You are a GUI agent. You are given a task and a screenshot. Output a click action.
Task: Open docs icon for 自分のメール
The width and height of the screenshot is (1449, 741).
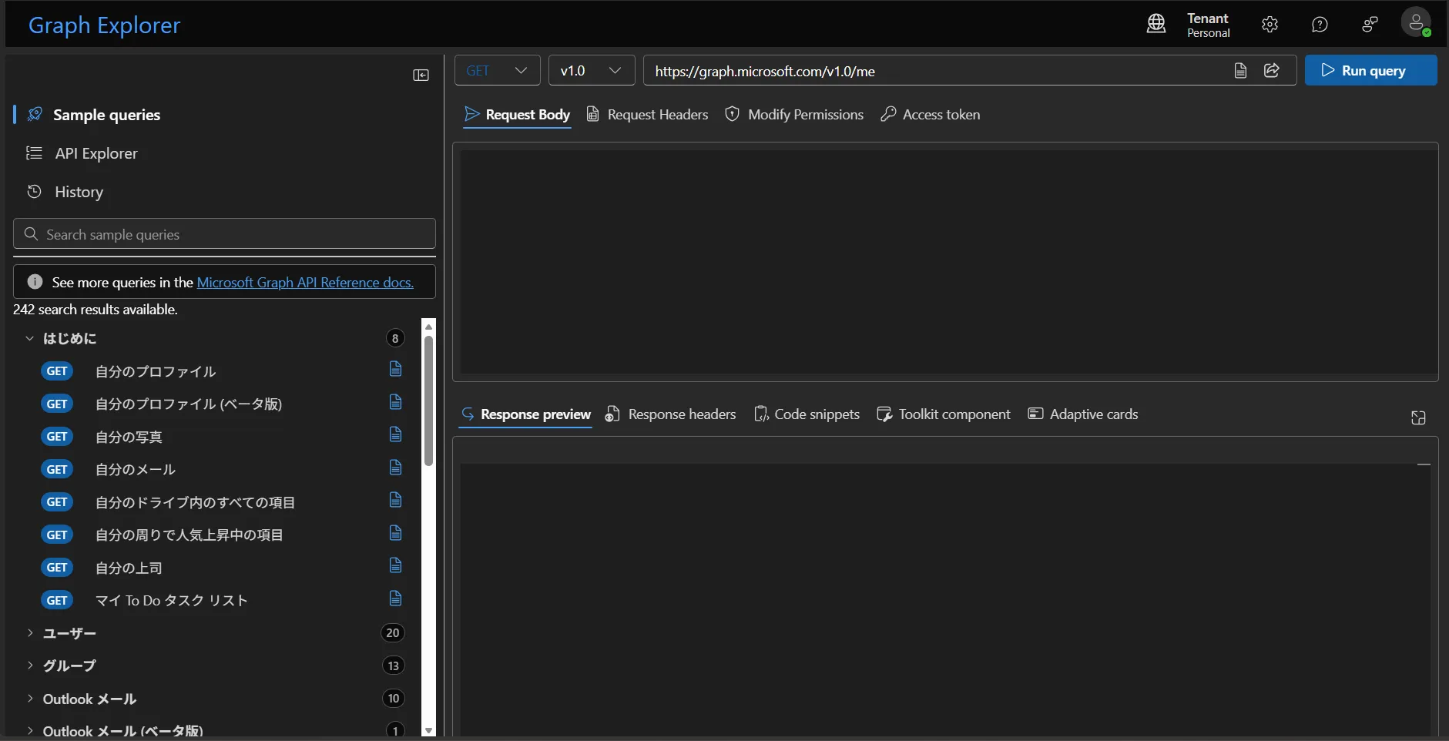click(395, 468)
